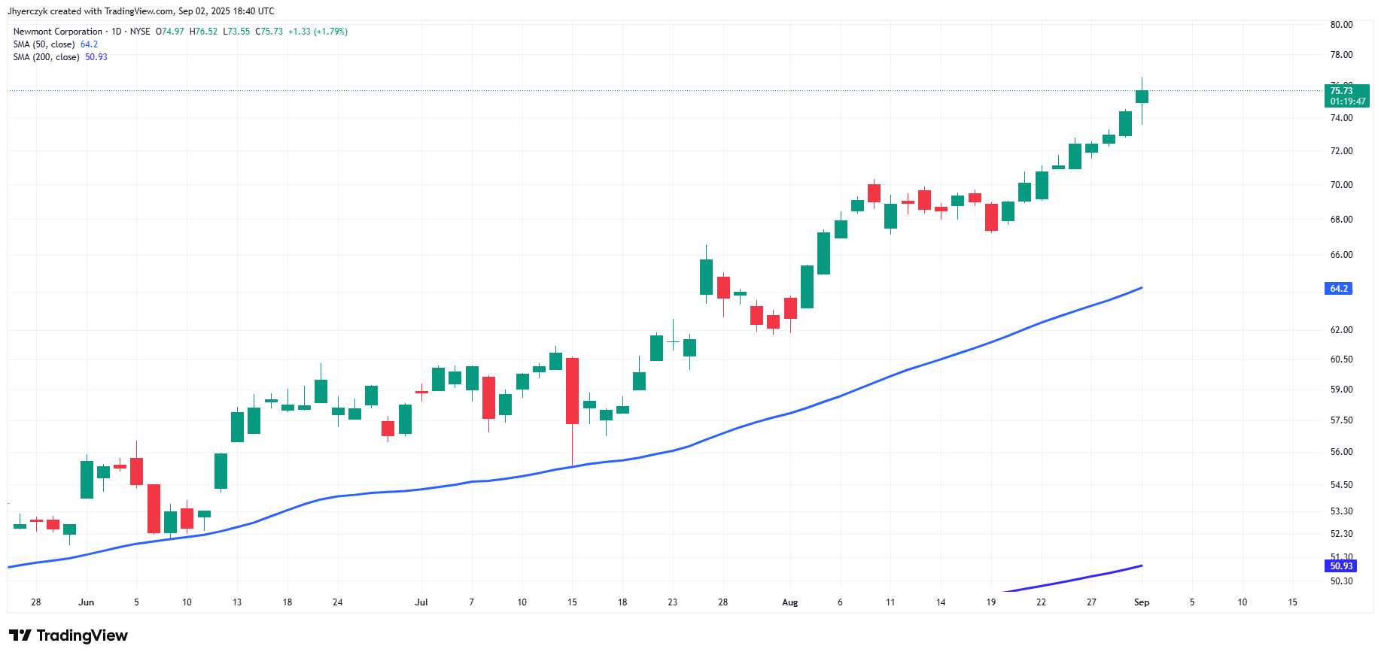Click the large red candle on Jul 15
The height and width of the screenshot is (658, 1381).
point(572,391)
